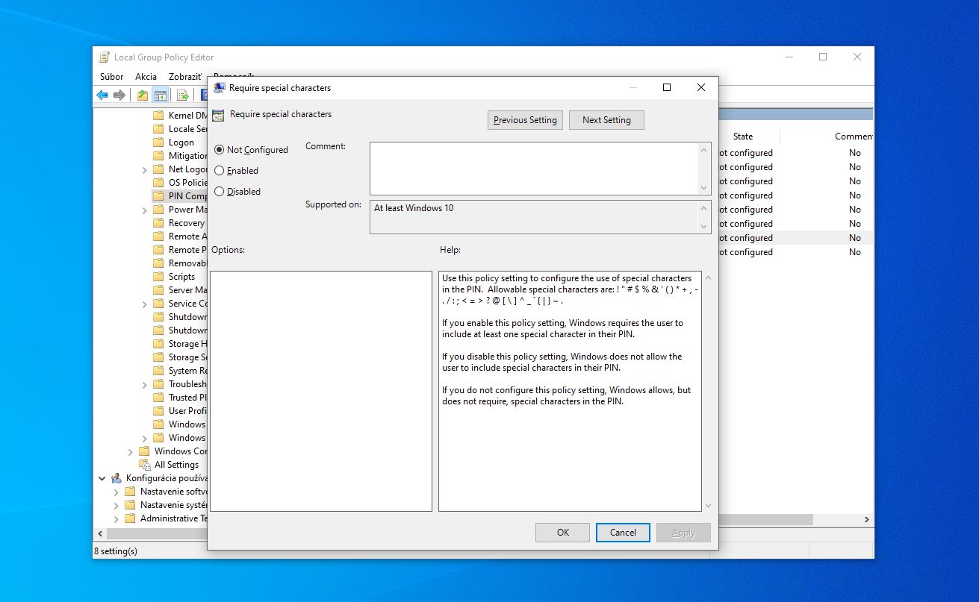Click inside the Comment text box
Image resolution: width=979 pixels, height=602 pixels.
534,169
